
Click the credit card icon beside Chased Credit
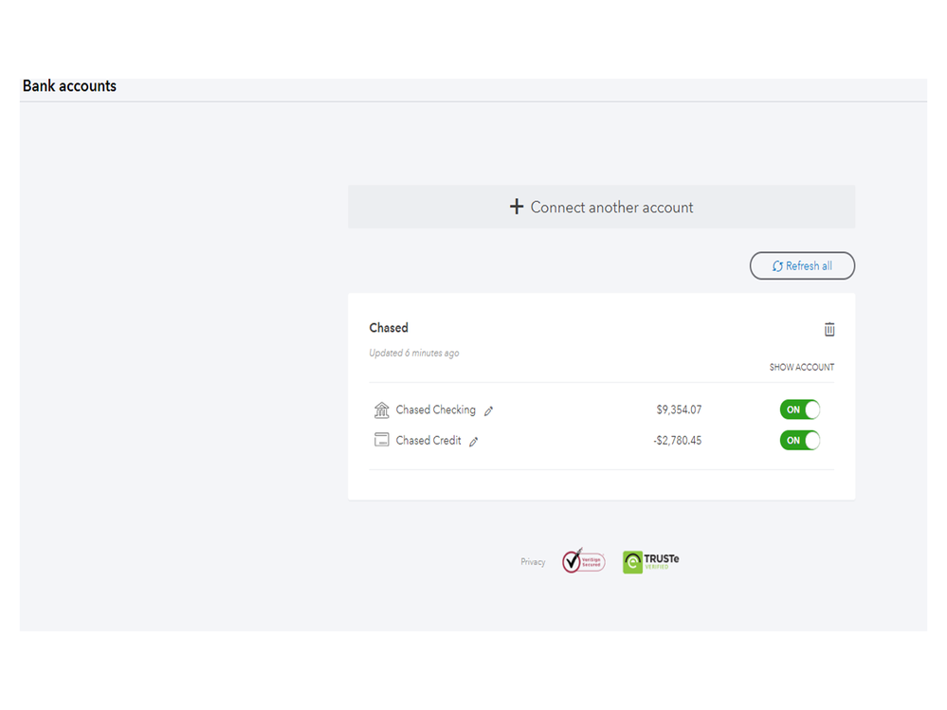382,440
